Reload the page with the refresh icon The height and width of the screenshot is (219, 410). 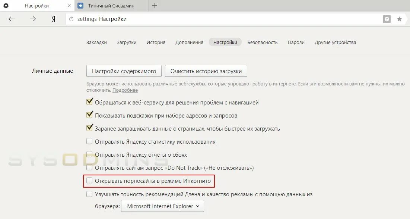(x=71, y=19)
